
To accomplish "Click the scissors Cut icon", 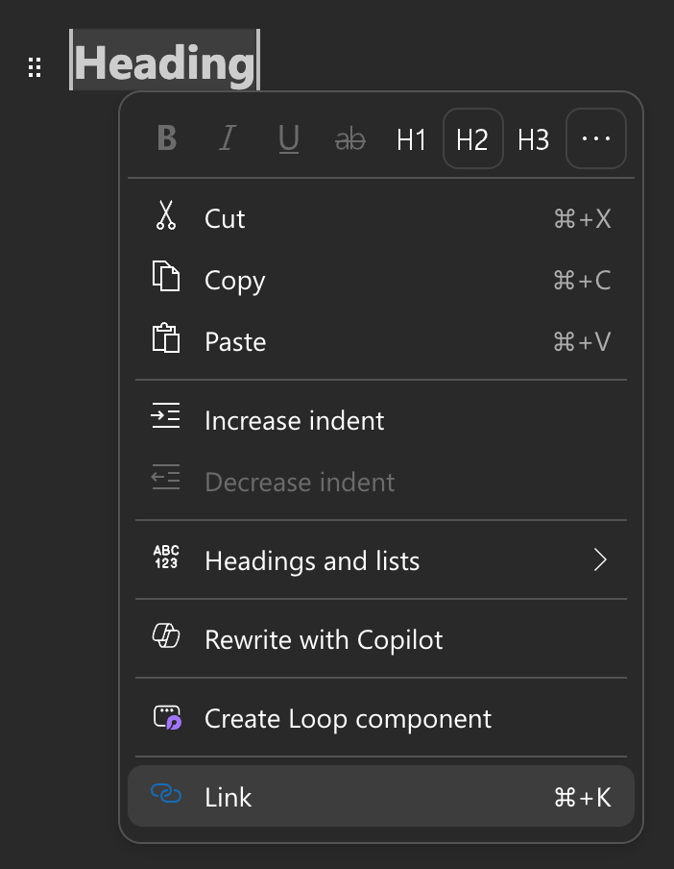I will point(166,218).
